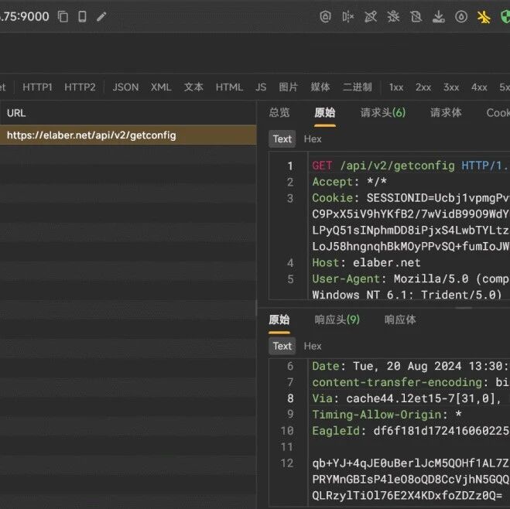Filter traffic by 二进制 type
The image size is (510, 509).
pos(357,87)
